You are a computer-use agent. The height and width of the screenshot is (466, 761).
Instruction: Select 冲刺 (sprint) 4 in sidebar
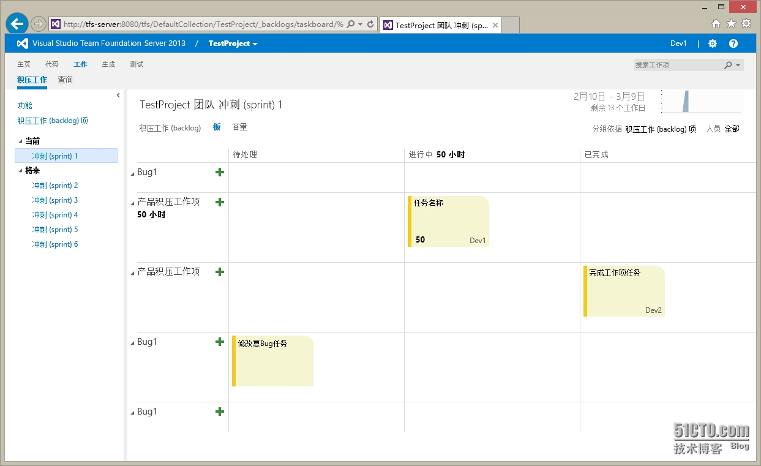tap(55, 215)
